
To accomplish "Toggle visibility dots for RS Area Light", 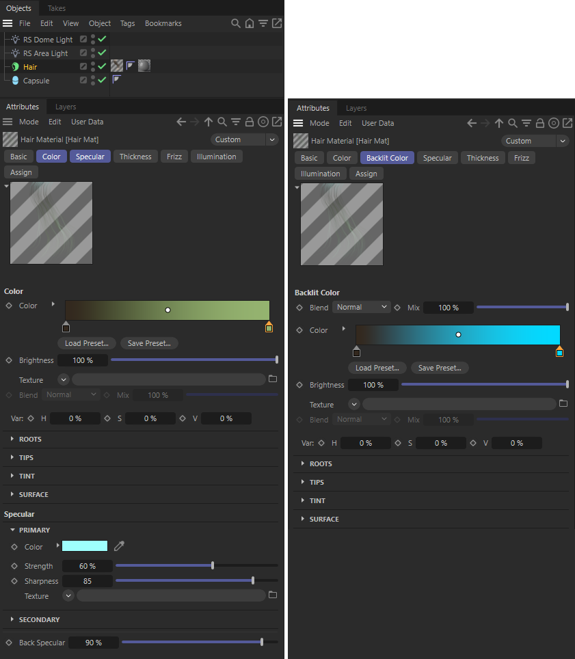I will click(x=93, y=53).
